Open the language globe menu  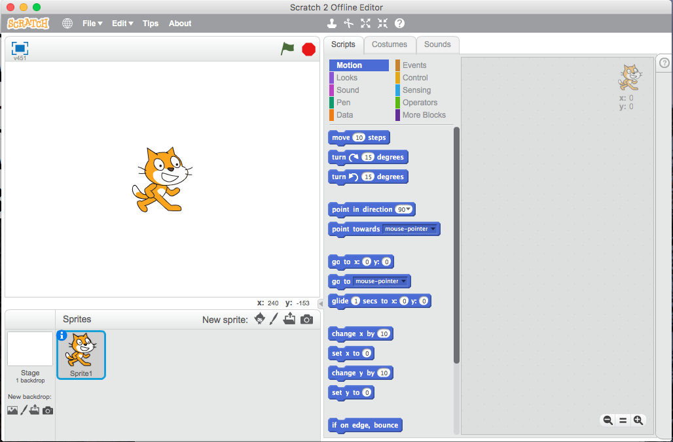point(67,24)
